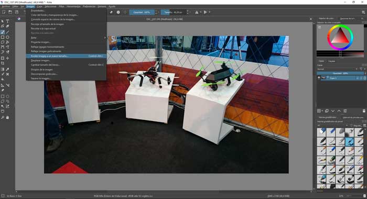Switch to Opciones de la herramienta tab
This screenshot has height=199, width=367.
347,18
